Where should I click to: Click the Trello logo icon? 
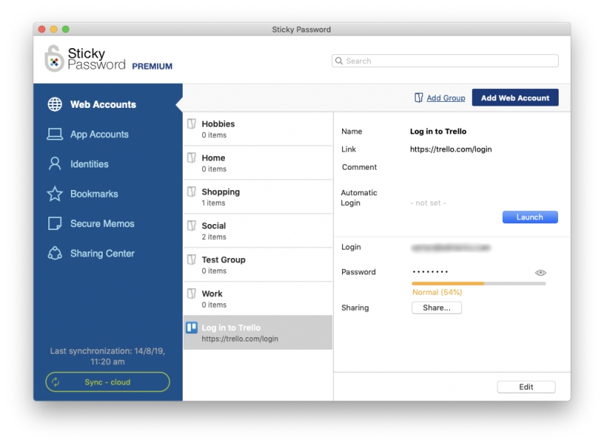point(192,327)
